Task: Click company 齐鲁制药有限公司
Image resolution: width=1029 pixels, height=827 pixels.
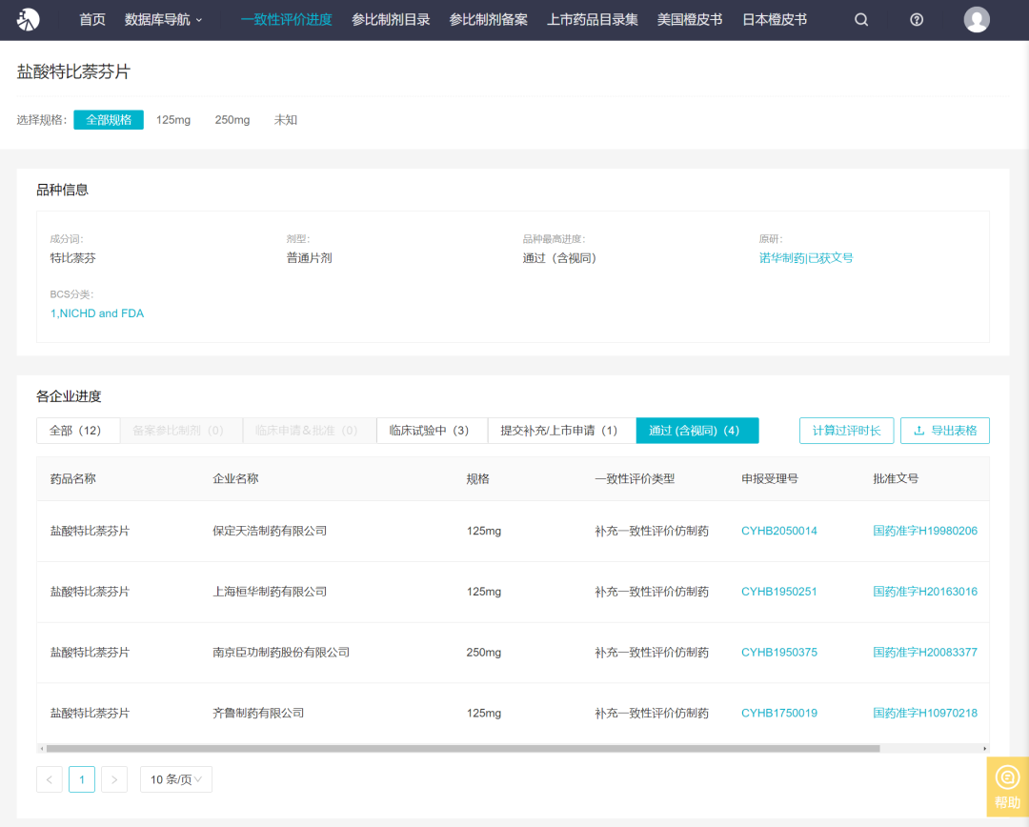Action: 258,713
